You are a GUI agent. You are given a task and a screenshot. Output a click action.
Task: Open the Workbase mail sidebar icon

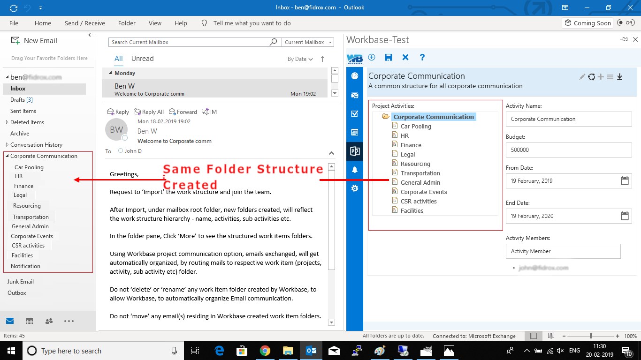tap(355, 95)
